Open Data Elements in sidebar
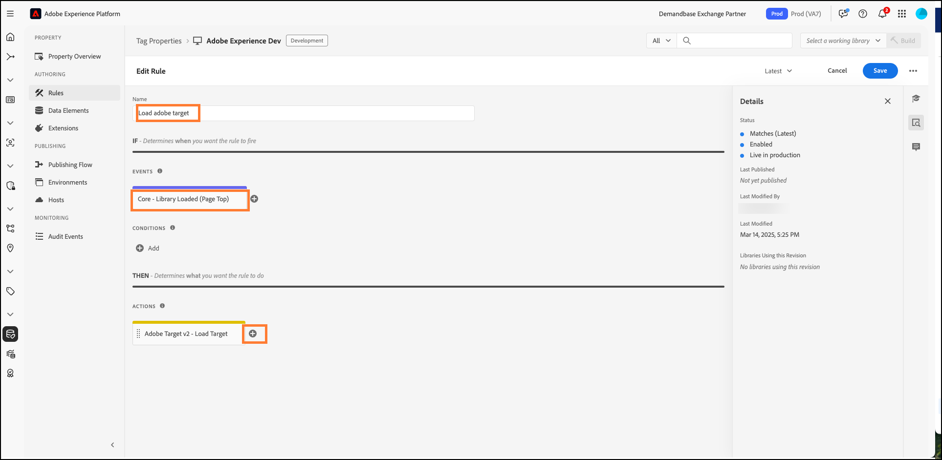The image size is (942, 460). (x=68, y=110)
